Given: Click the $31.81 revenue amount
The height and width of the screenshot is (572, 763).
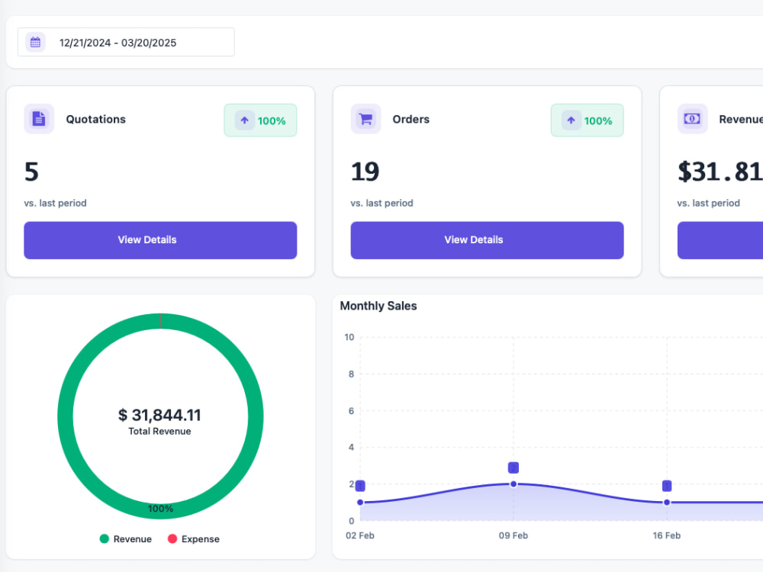Looking at the screenshot, I should (720, 172).
